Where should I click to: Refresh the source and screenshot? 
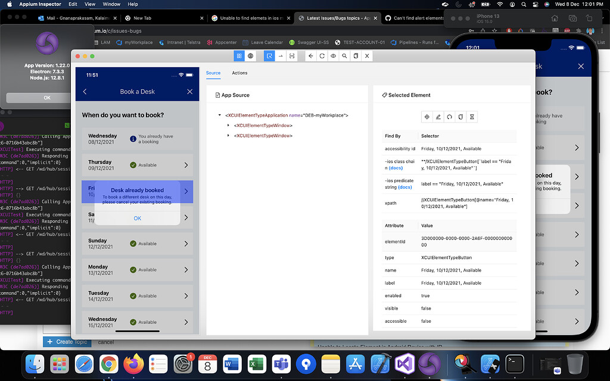(322, 55)
